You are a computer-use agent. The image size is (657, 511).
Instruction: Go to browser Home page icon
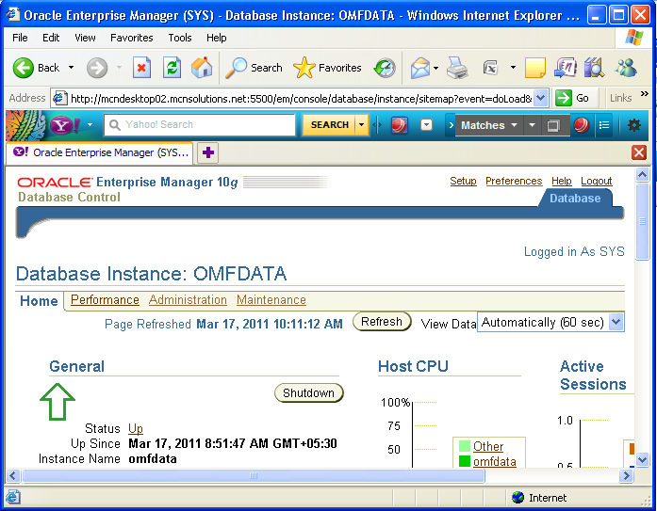pos(202,68)
